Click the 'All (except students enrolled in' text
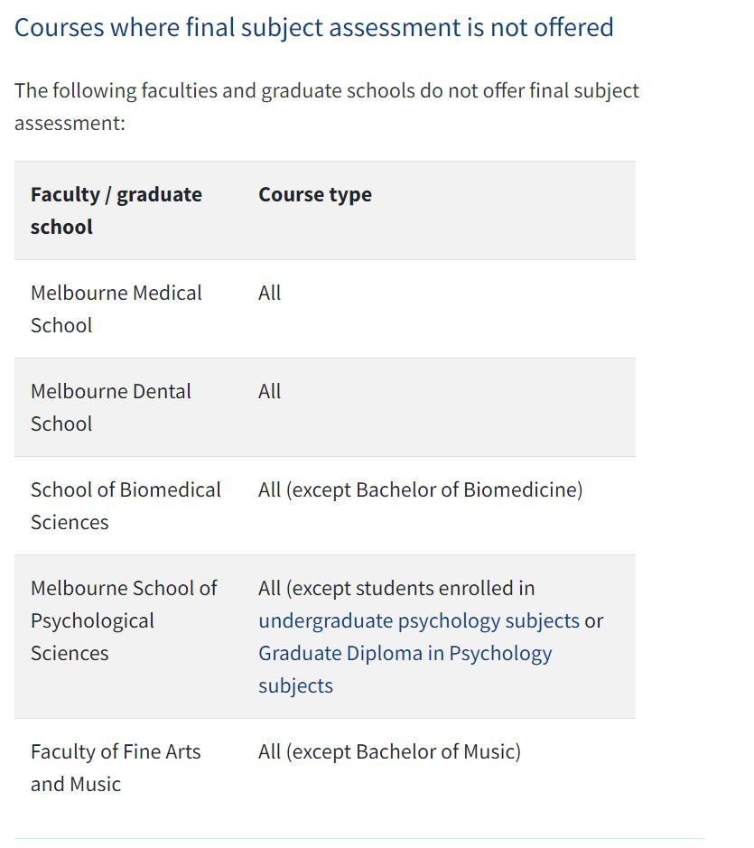Image resolution: width=754 pixels, height=848 pixels. [x=396, y=589]
